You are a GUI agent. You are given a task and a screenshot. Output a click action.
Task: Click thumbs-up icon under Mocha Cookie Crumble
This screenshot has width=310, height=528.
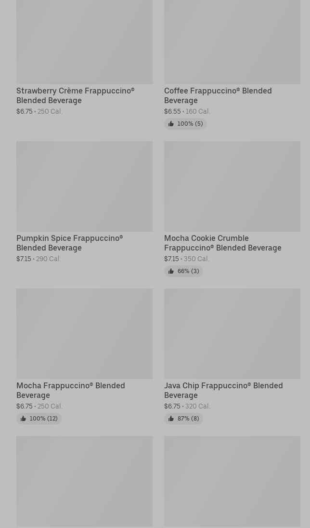pyautogui.click(x=171, y=271)
